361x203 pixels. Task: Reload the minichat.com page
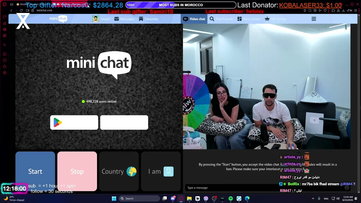click(21, 10)
